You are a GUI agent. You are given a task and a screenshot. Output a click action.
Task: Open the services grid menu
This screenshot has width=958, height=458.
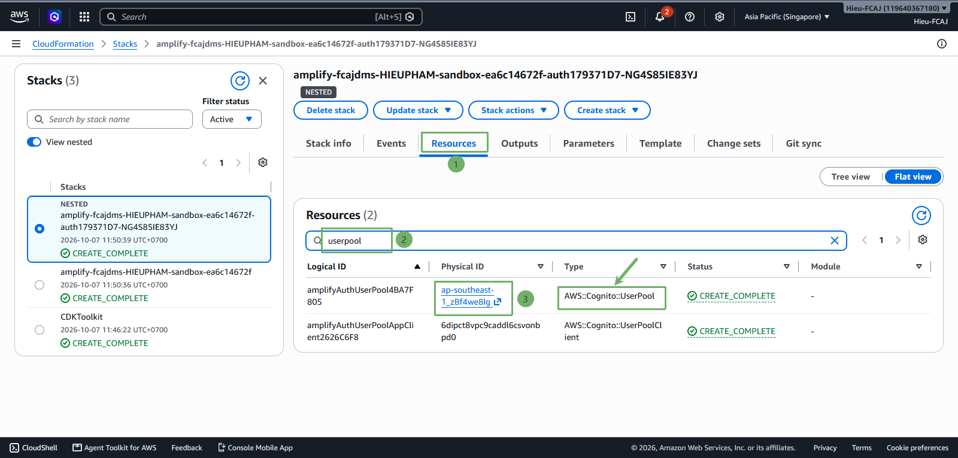coord(84,17)
